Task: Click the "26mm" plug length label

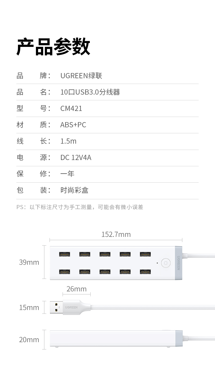Action: point(76,289)
